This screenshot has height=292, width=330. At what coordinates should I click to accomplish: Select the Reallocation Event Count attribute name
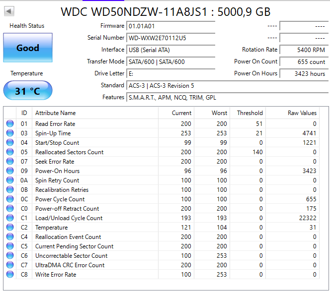coord(68,237)
